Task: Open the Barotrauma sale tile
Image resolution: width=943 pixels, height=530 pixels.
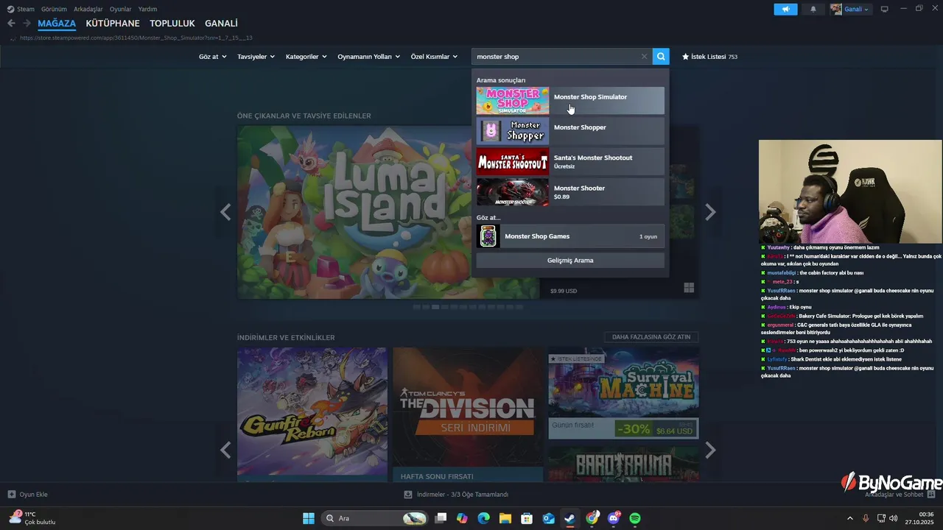Action: click(x=623, y=464)
